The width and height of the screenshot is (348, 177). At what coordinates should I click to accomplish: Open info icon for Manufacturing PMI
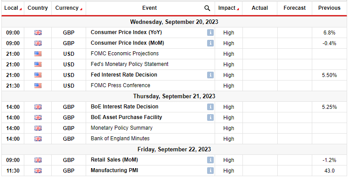210,170
